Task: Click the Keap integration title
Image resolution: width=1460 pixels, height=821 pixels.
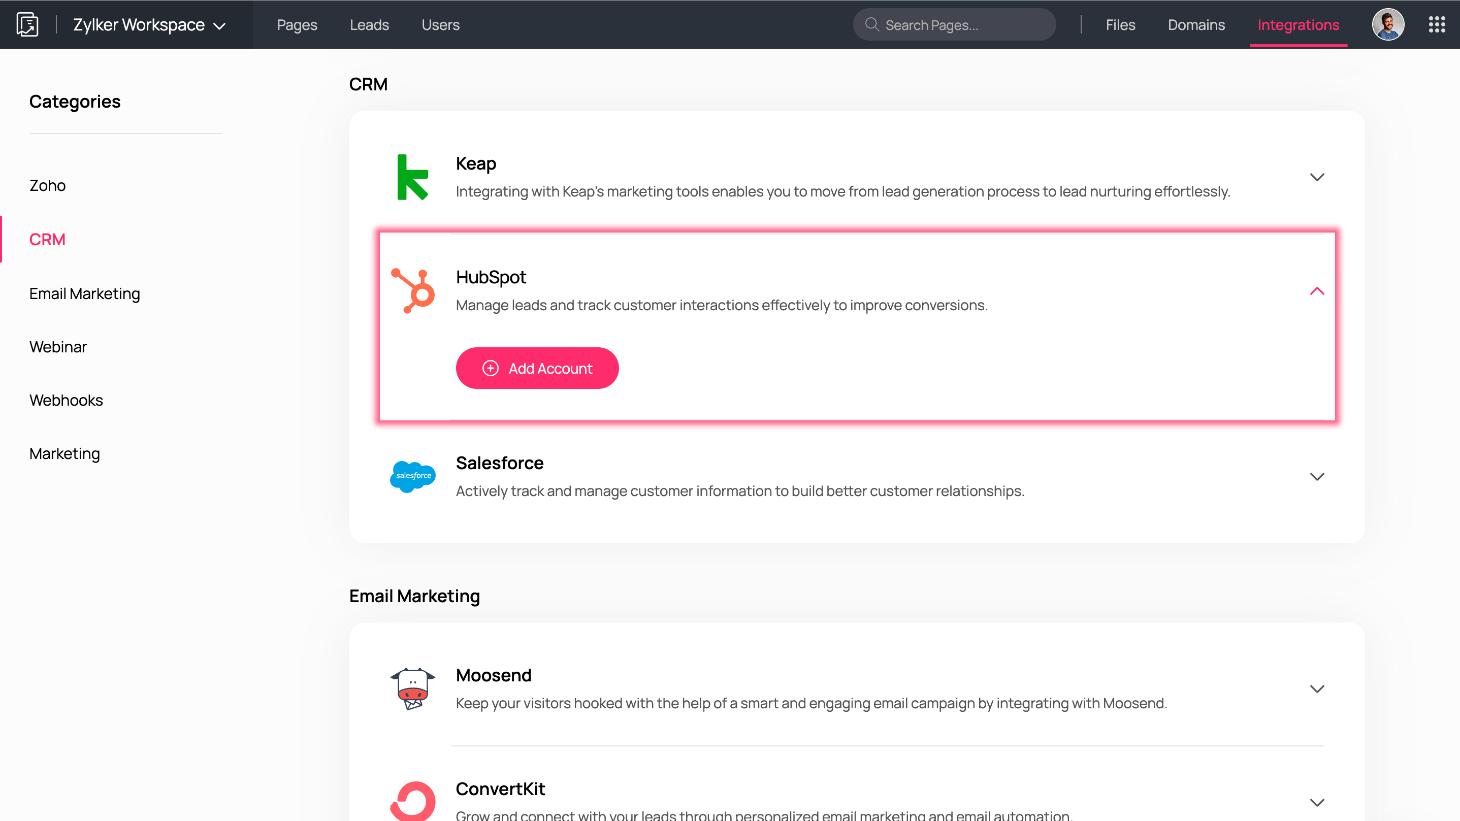Action: coord(476,163)
